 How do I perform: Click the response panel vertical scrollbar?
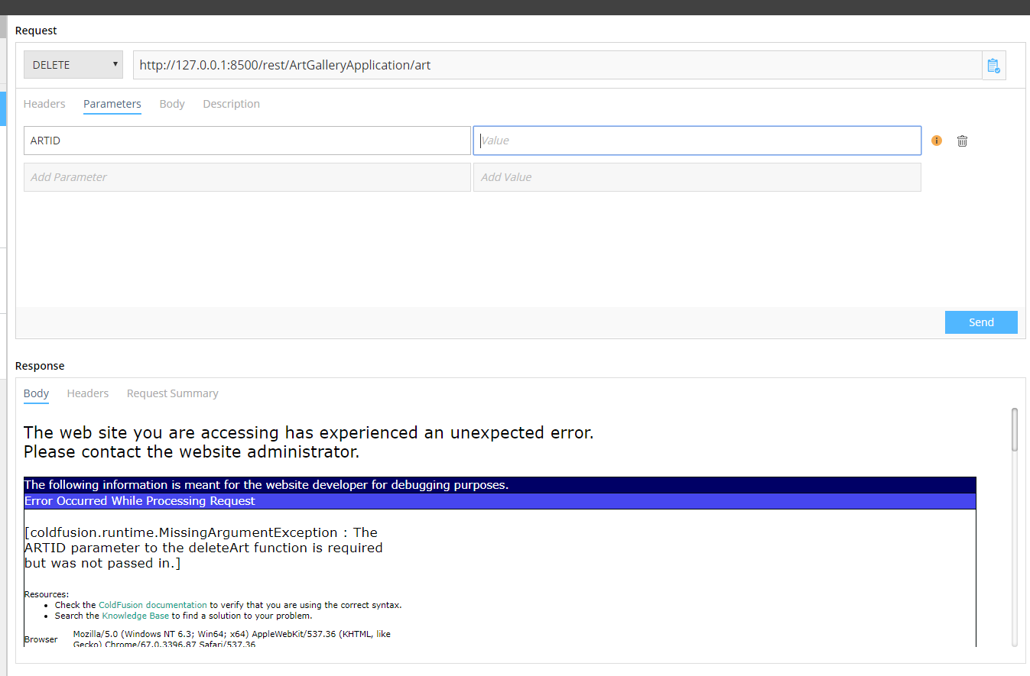(1015, 429)
